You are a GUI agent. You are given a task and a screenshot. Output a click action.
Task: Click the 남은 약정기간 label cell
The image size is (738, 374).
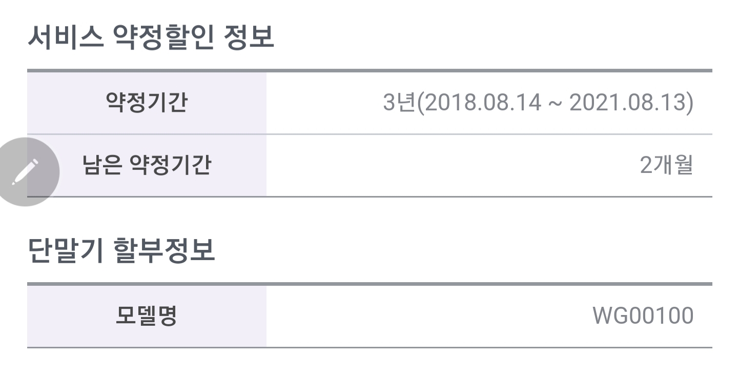coord(147,165)
